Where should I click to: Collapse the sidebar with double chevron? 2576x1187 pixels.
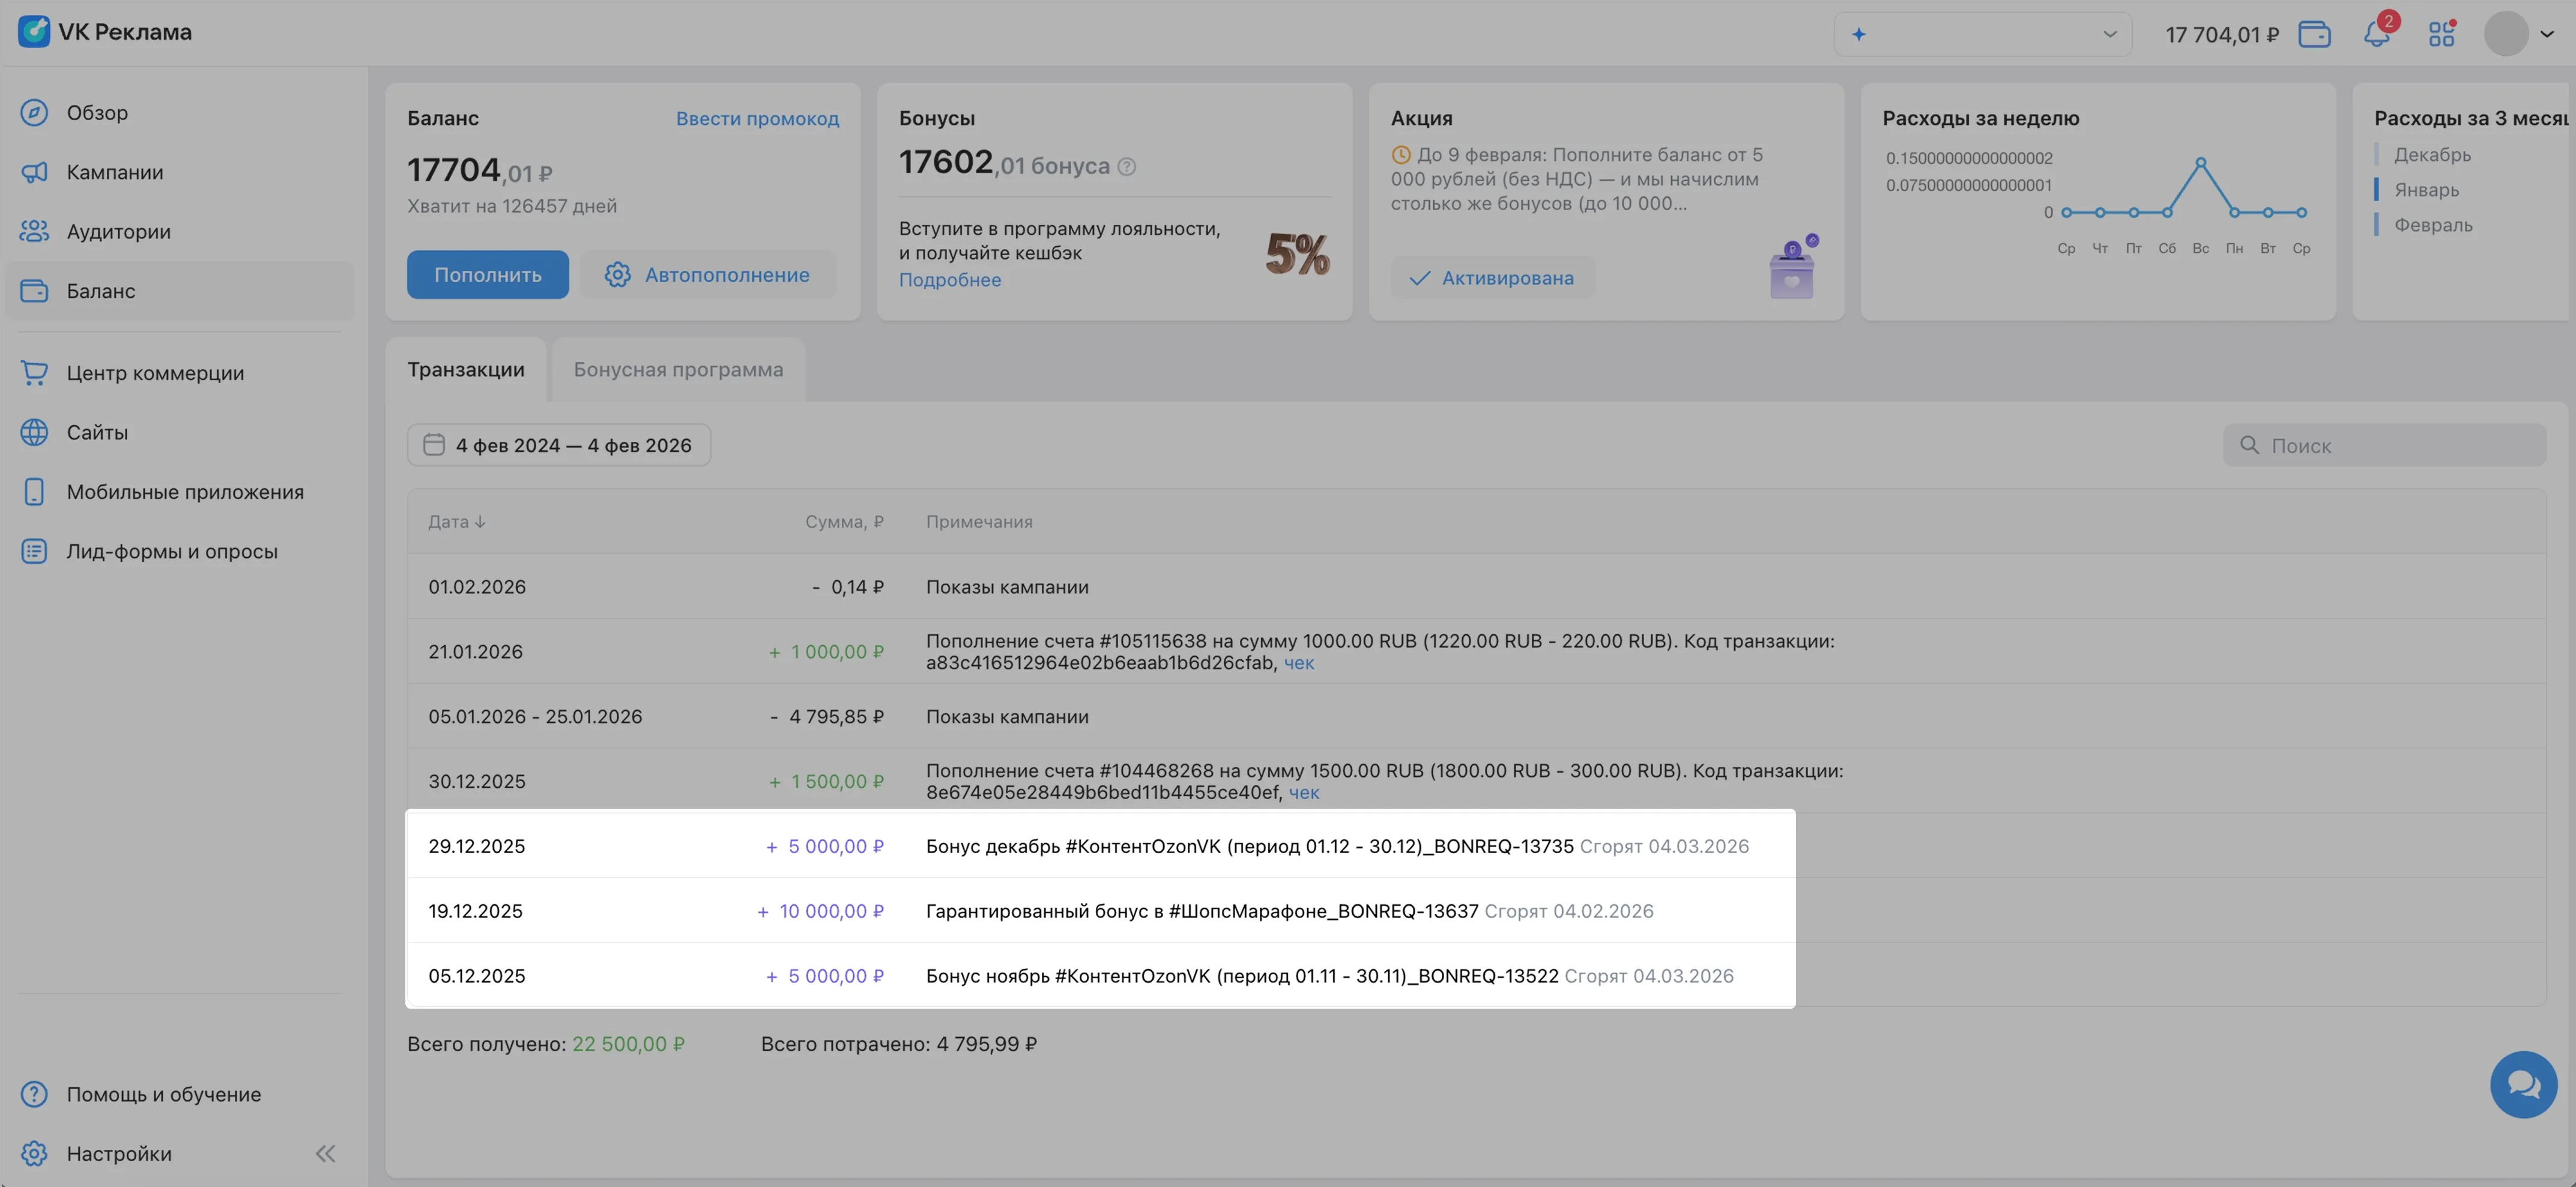[x=325, y=1153]
